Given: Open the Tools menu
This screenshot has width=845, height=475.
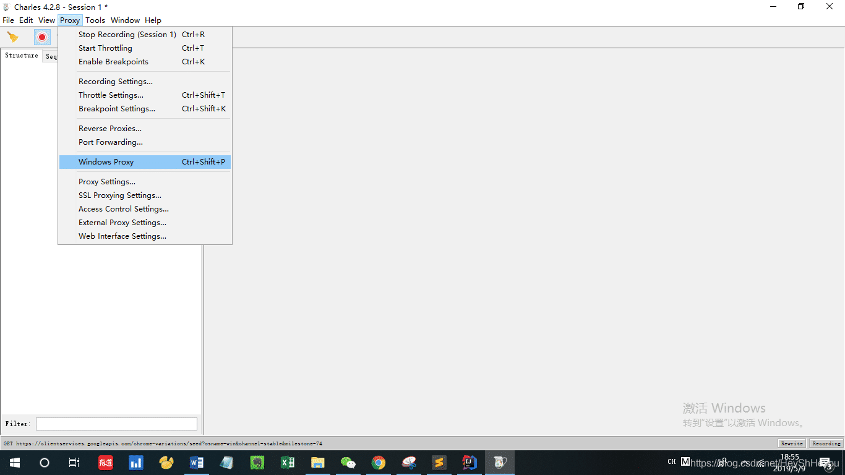Looking at the screenshot, I should tap(95, 20).
